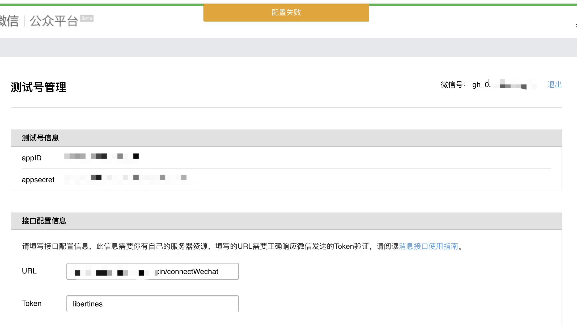Click the 测试号信息 section header
Image resolution: width=577 pixels, height=325 pixels.
pyautogui.click(x=40, y=138)
